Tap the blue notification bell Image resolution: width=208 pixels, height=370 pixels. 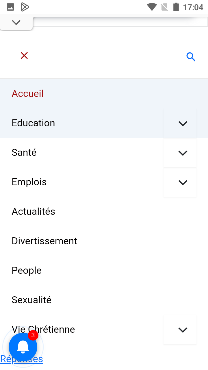coord(23,347)
